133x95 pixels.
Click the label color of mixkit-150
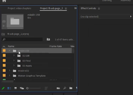[4, 51]
